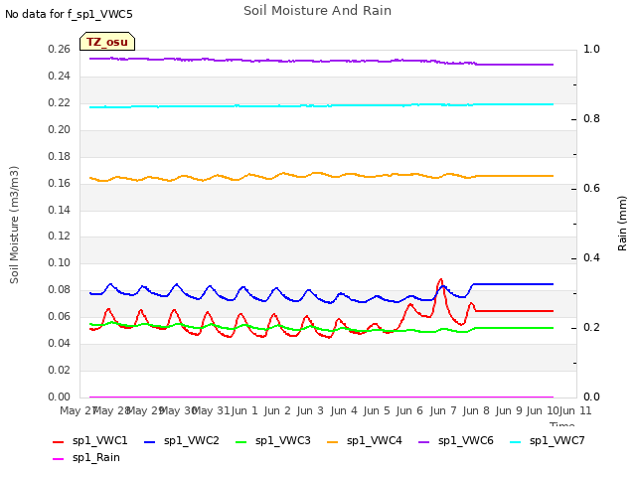Select the sp1_VWC1 legend entry
Viewport: 636px width, 477px height.
(90, 441)
